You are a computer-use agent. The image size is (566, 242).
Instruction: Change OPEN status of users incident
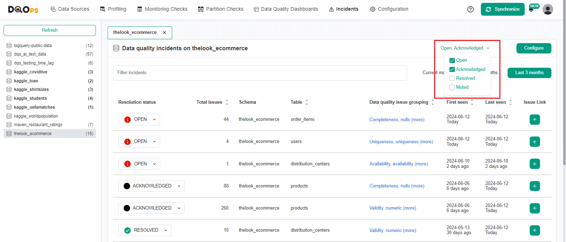(x=139, y=141)
